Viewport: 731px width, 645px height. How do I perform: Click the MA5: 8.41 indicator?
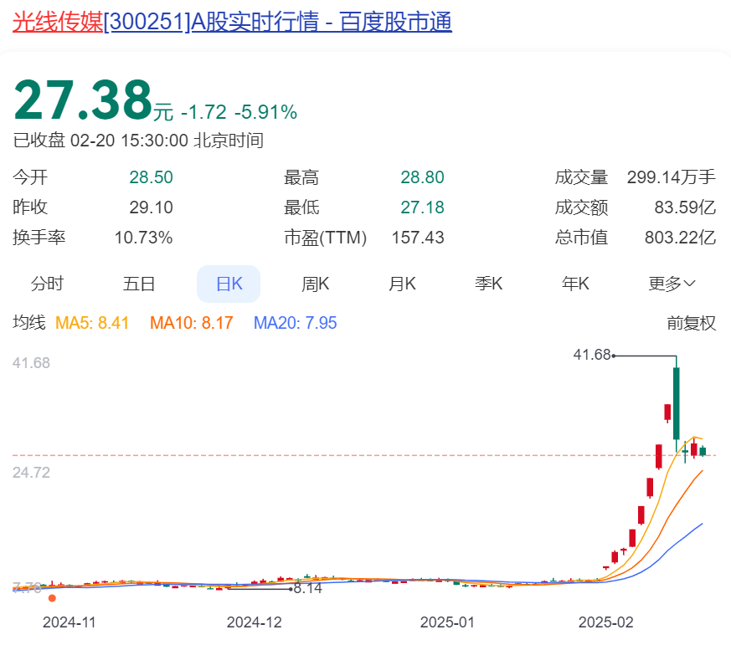tap(92, 323)
